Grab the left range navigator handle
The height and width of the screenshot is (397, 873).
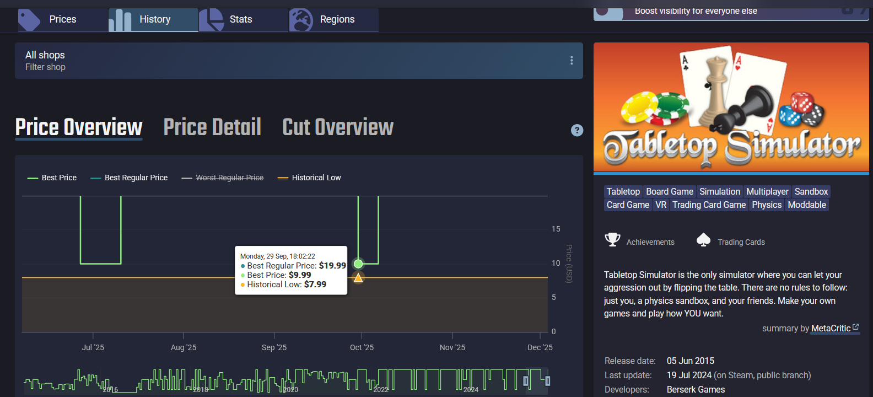(526, 381)
